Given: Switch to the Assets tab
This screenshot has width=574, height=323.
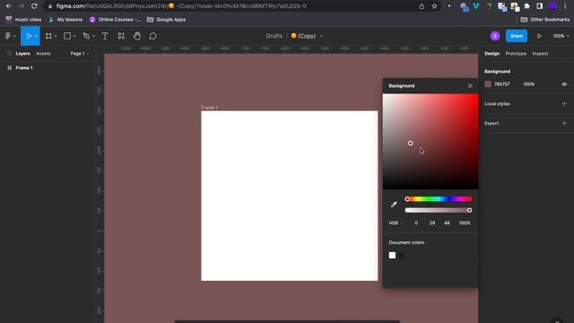Looking at the screenshot, I should (43, 54).
